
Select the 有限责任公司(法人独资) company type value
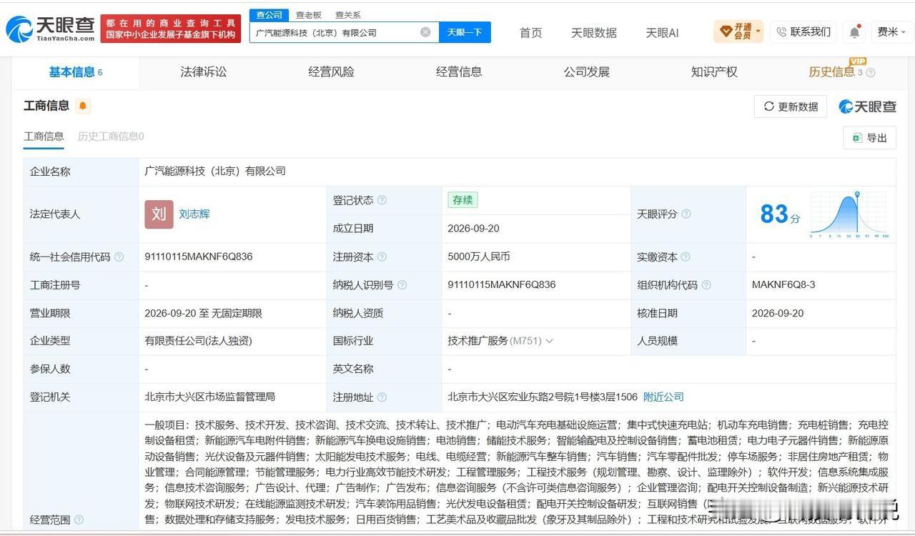[198, 341]
